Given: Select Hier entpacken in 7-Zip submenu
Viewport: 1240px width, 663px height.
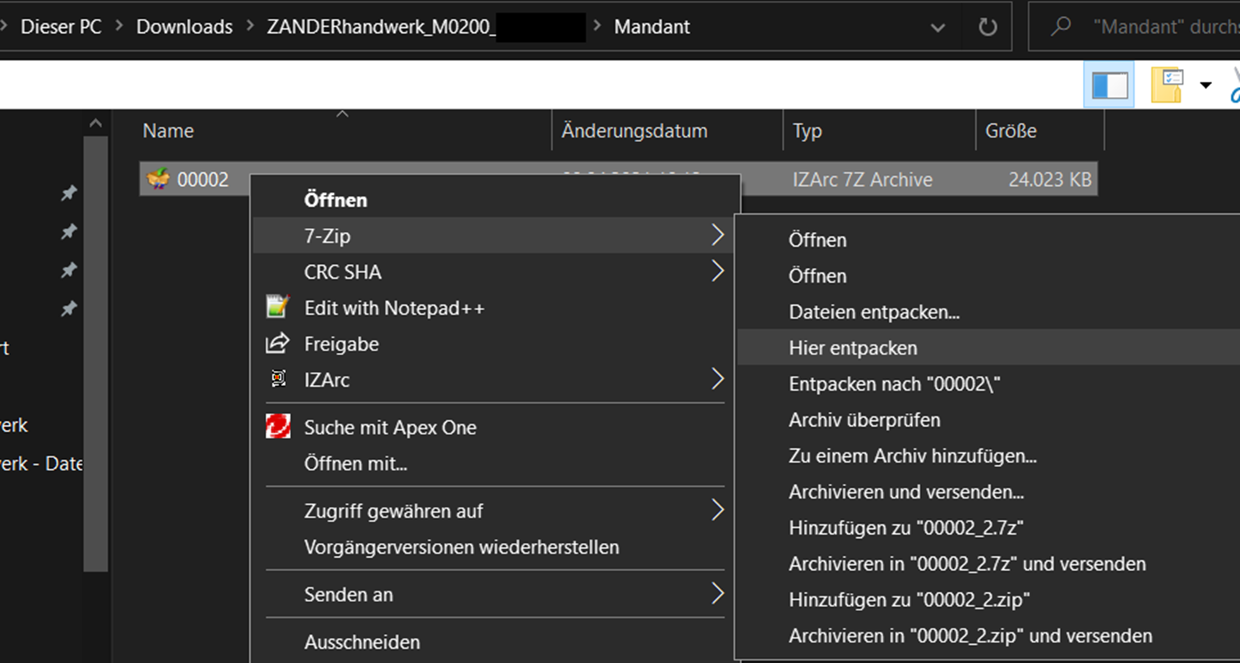Looking at the screenshot, I should pyautogui.click(x=853, y=348).
